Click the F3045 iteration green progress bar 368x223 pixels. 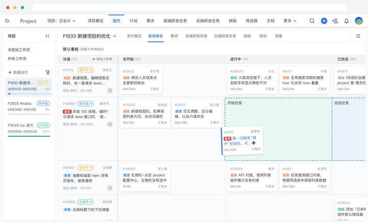coord(29,136)
